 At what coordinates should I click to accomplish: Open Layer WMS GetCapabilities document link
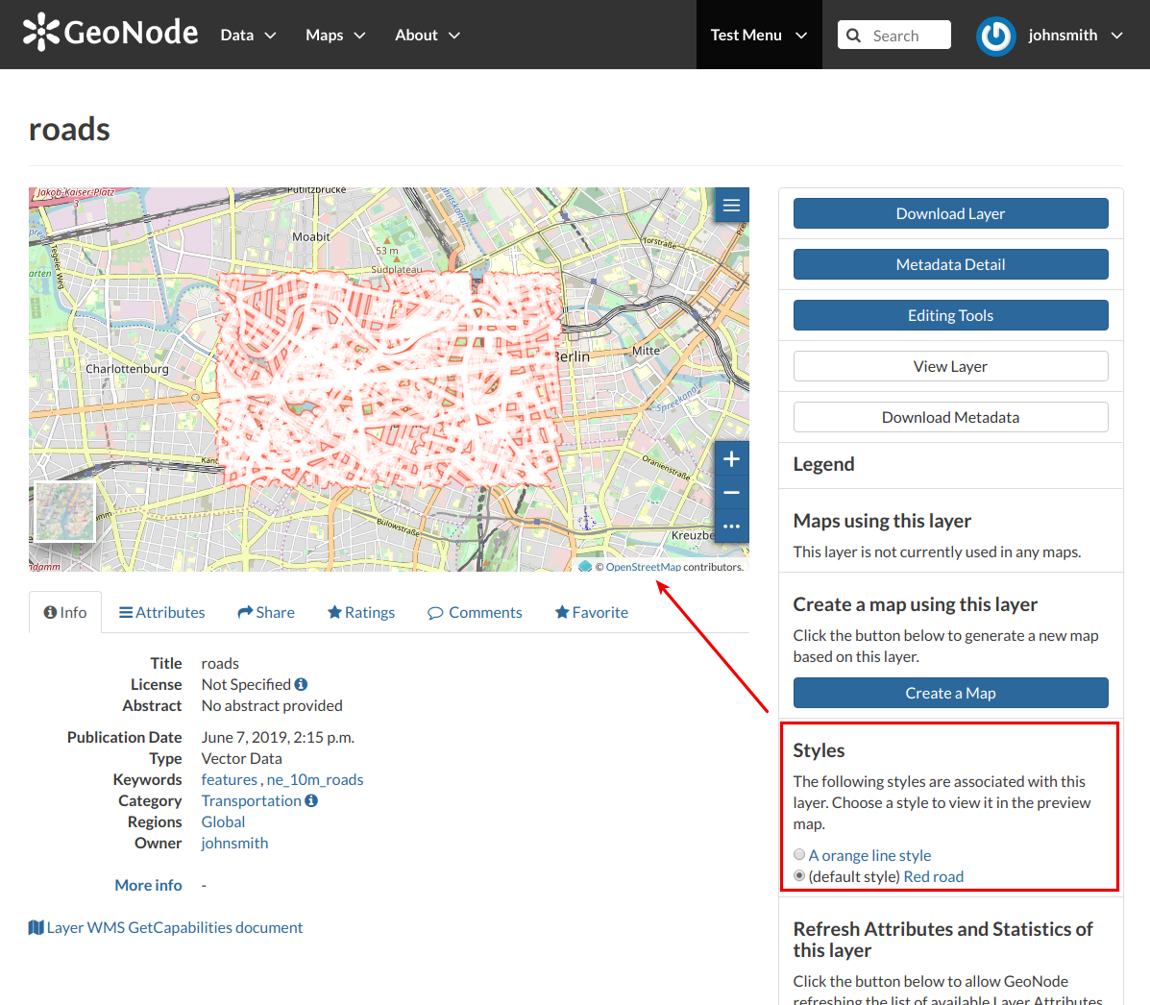pos(175,927)
